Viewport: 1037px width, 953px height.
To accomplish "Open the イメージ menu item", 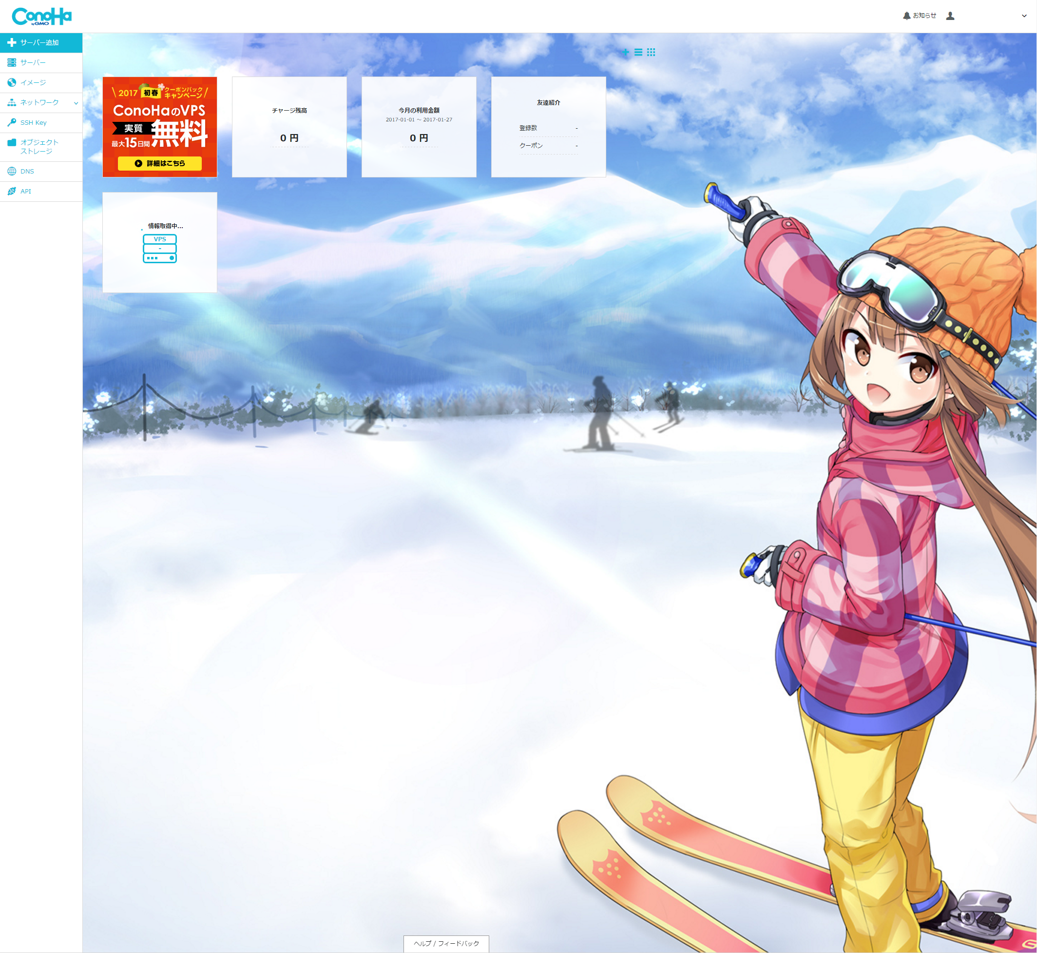I will (33, 82).
